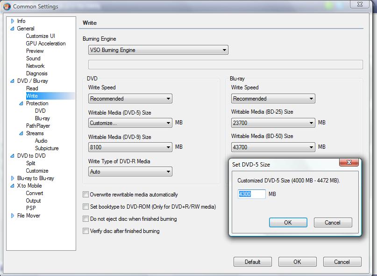
Task: Collapse the Protection tree node
Action: click(x=21, y=103)
